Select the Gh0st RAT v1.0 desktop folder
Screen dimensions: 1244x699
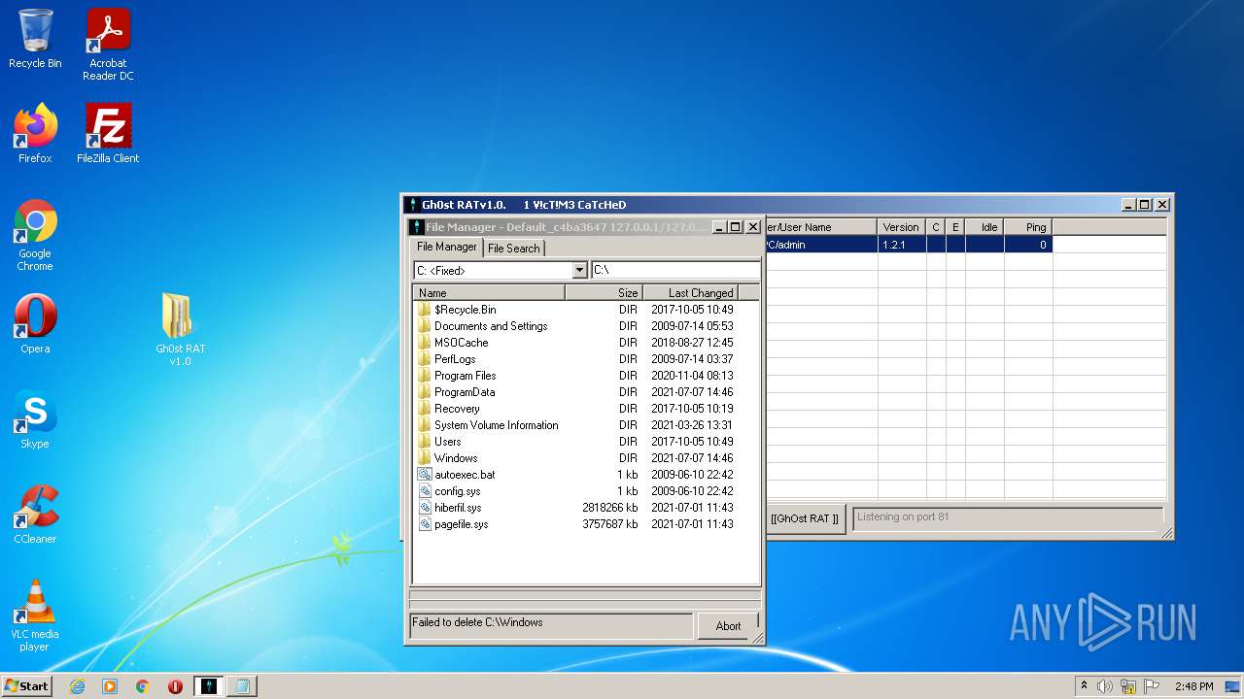180,330
